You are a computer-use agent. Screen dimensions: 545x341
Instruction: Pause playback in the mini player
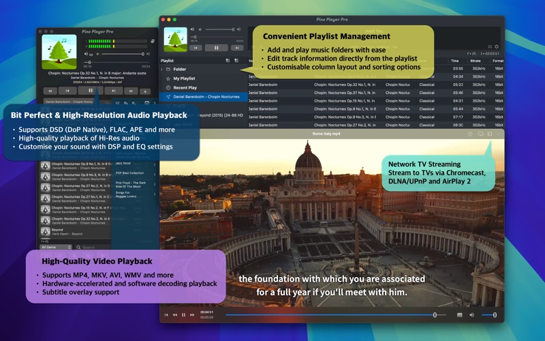pyautogui.click(x=91, y=91)
